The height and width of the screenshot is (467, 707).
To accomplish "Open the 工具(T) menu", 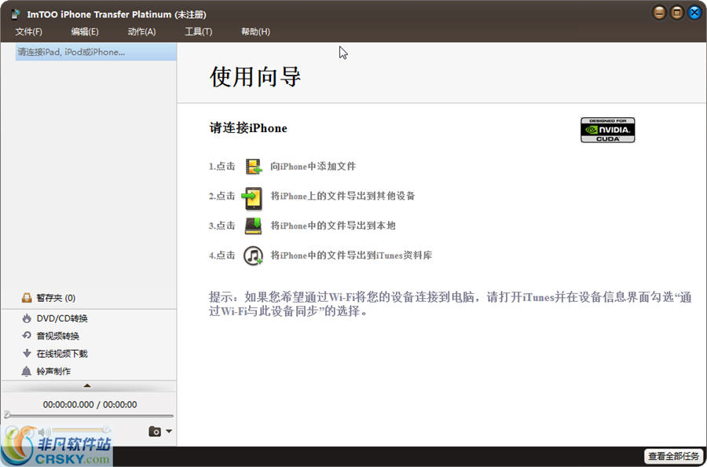I will coord(199,31).
